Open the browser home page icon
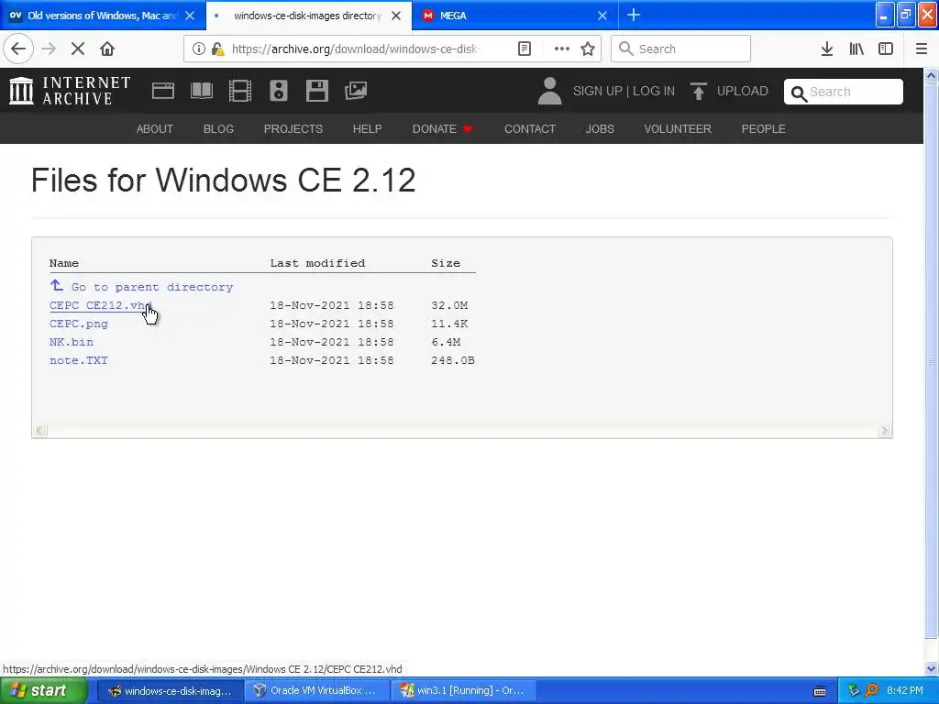The height and width of the screenshot is (704, 939). pos(107,49)
